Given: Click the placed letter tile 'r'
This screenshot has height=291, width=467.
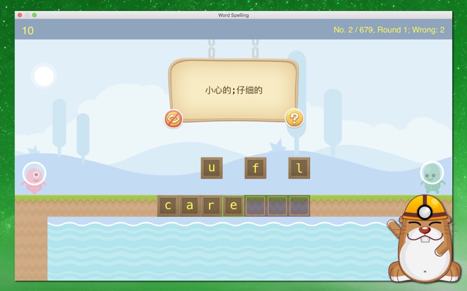Looking at the screenshot, I should tap(211, 206).
